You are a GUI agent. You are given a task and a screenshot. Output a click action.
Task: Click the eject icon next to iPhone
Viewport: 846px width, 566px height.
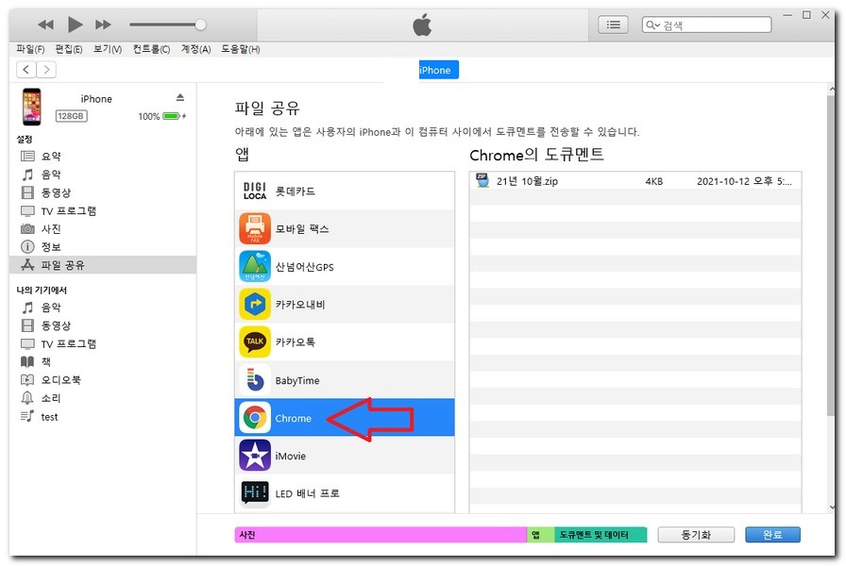(180, 98)
